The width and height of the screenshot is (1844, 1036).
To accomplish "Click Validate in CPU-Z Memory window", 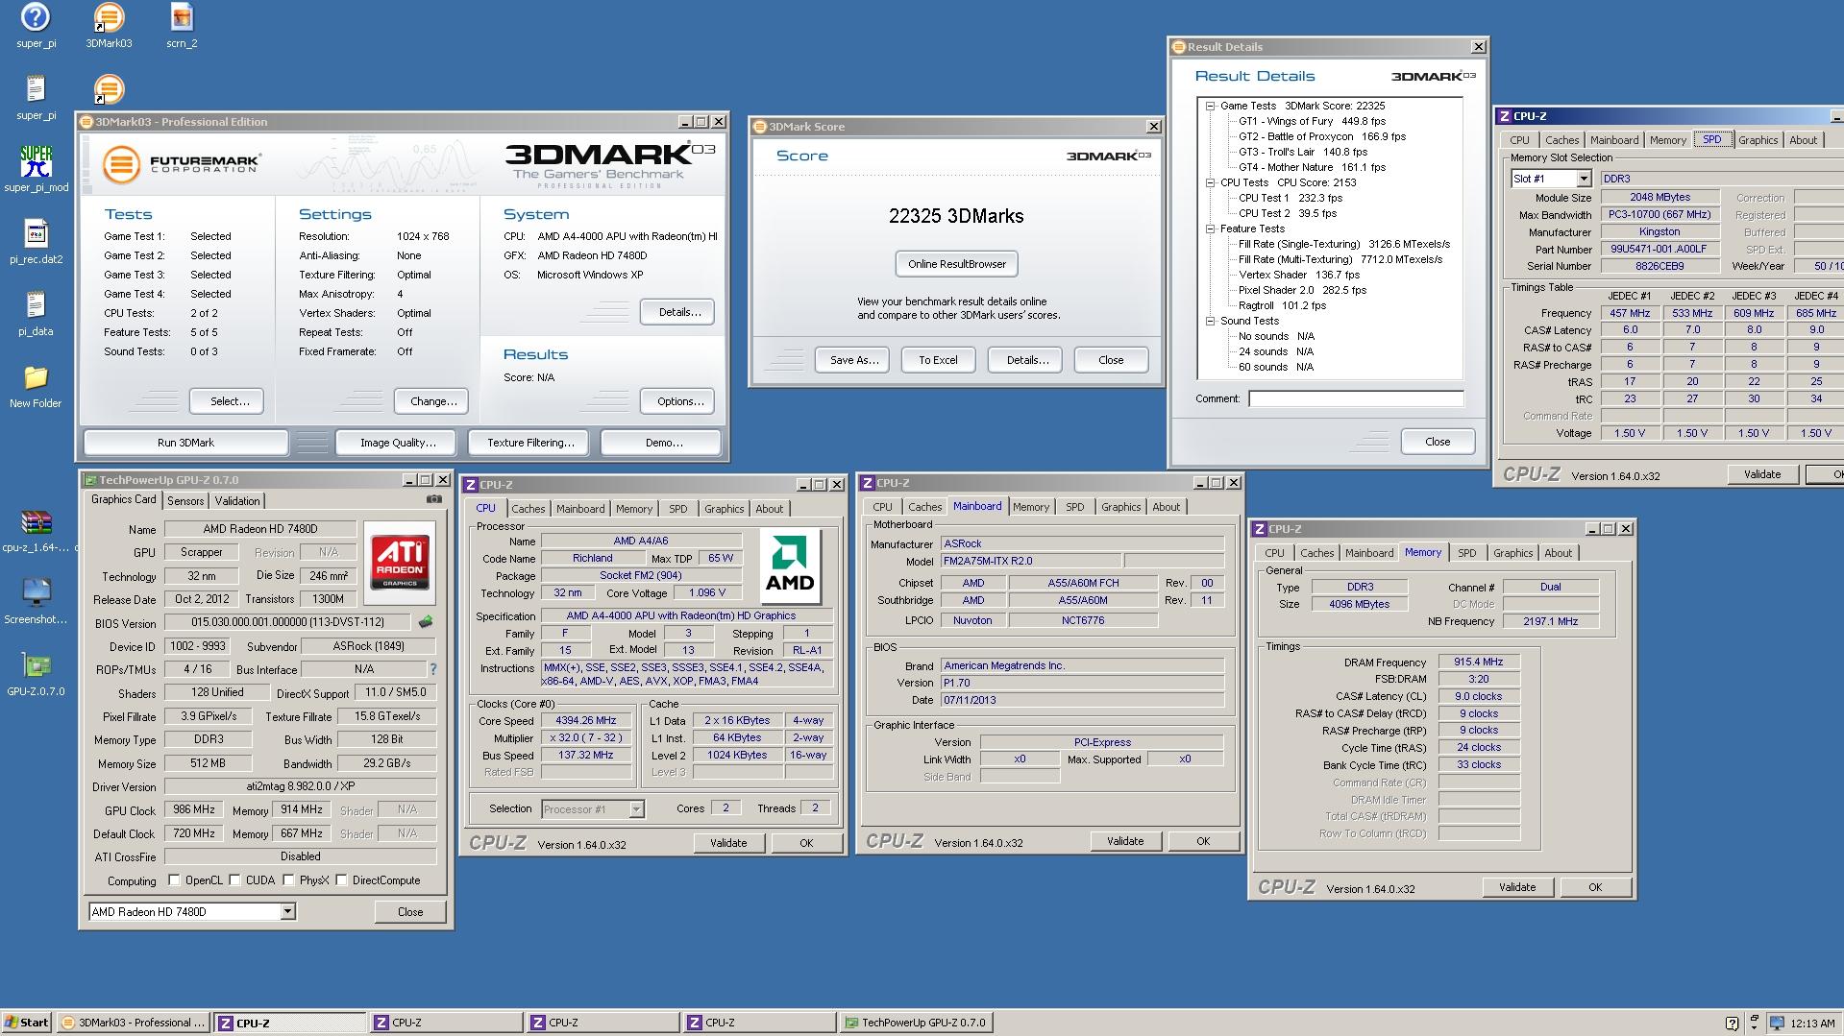I will pos(1516,887).
